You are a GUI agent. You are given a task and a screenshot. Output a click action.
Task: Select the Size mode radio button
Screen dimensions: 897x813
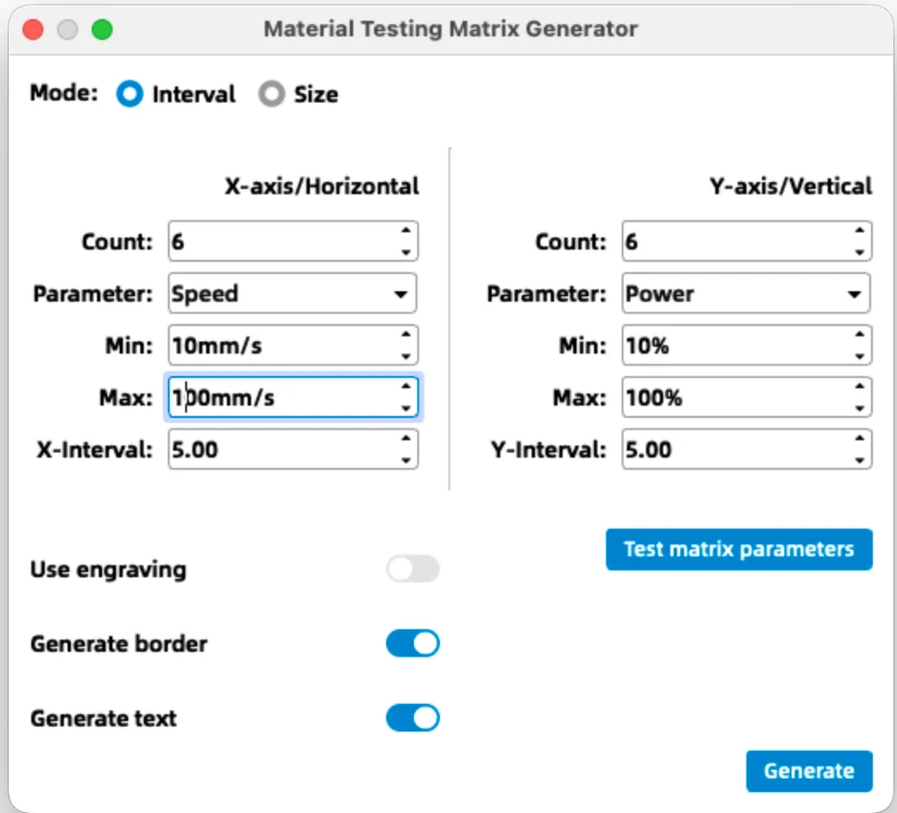(x=270, y=94)
